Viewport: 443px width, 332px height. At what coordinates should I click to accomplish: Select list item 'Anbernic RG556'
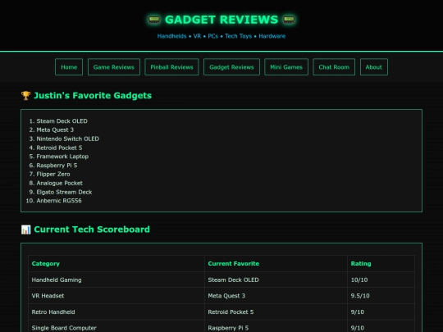[x=59, y=201]
